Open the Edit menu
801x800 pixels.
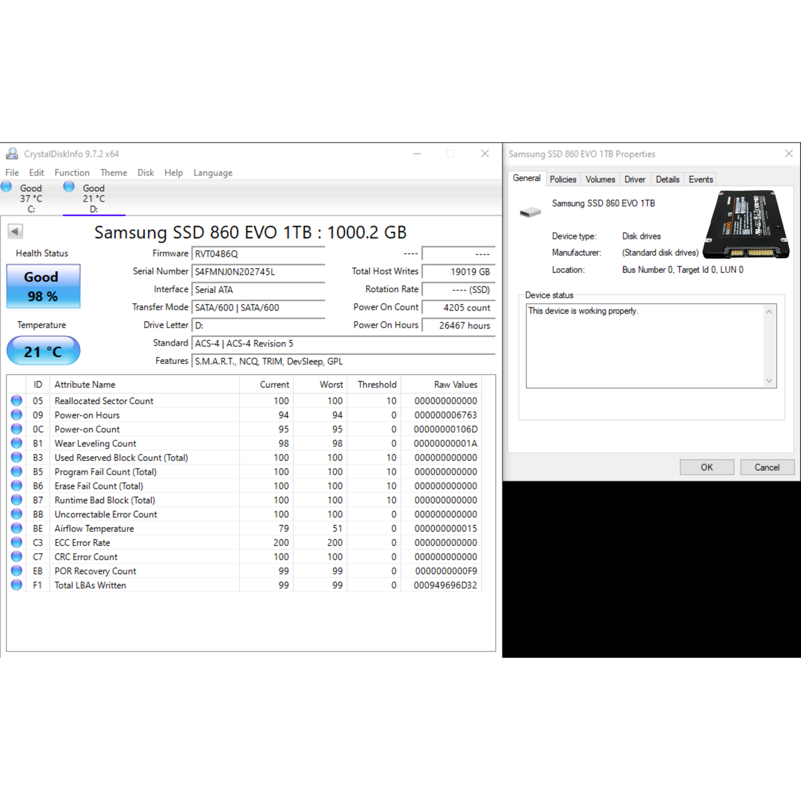tap(37, 173)
